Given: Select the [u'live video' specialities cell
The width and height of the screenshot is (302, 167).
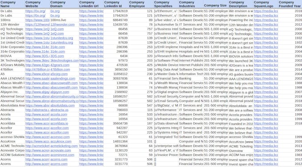Looking at the screenshot, I should [x=166, y=20].
